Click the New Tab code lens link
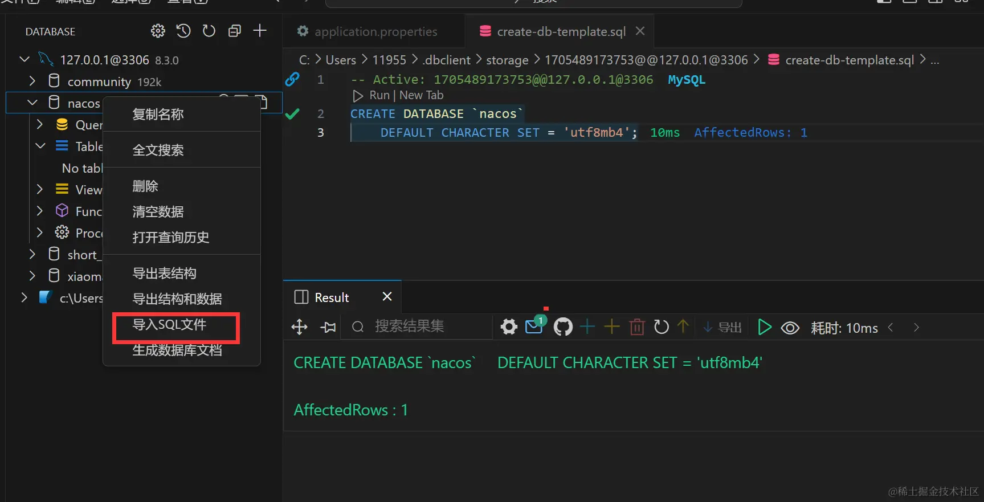This screenshot has width=984, height=502. (x=421, y=95)
